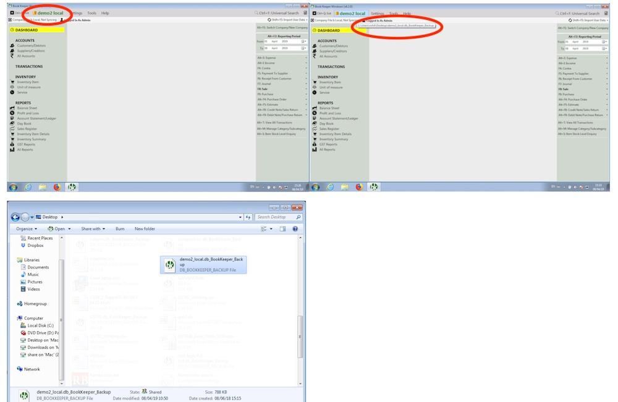Select Homegroup in Explorer navigation pane
Image resolution: width=618 pixels, height=402 pixels.
pos(35,304)
